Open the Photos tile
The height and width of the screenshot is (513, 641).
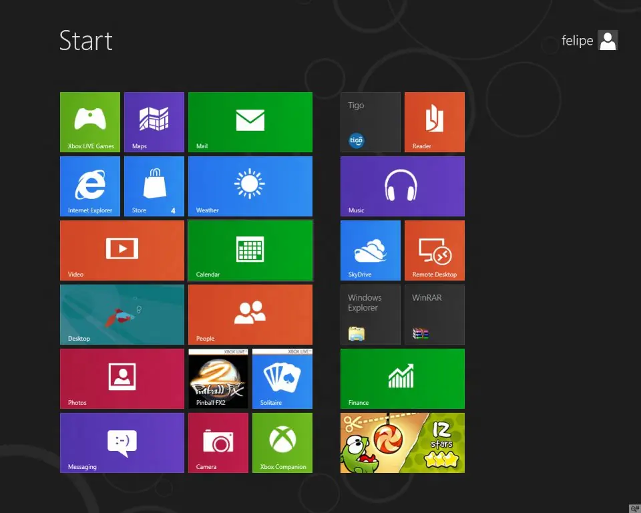(122, 379)
